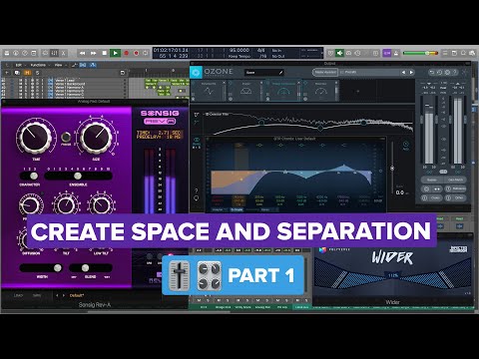The height and width of the screenshot is (359, 479).
Task: Rewind the project playhead
Action: click(82, 53)
